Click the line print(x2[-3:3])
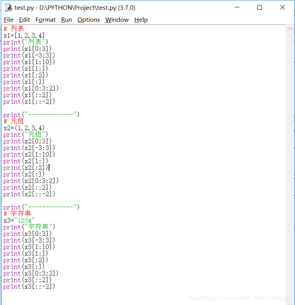295x305 pixels. (x=29, y=148)
